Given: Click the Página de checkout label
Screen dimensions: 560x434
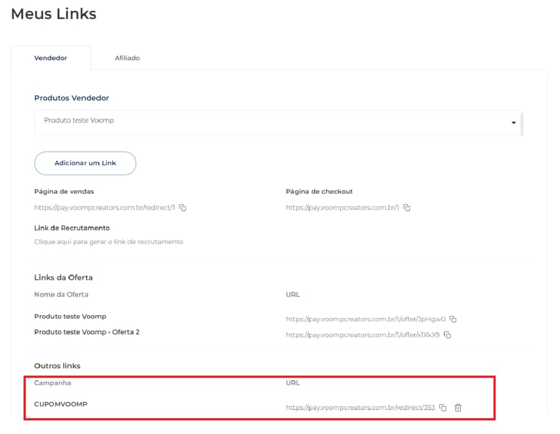Looking at the screenshot, I should click(x=319, y=192).
